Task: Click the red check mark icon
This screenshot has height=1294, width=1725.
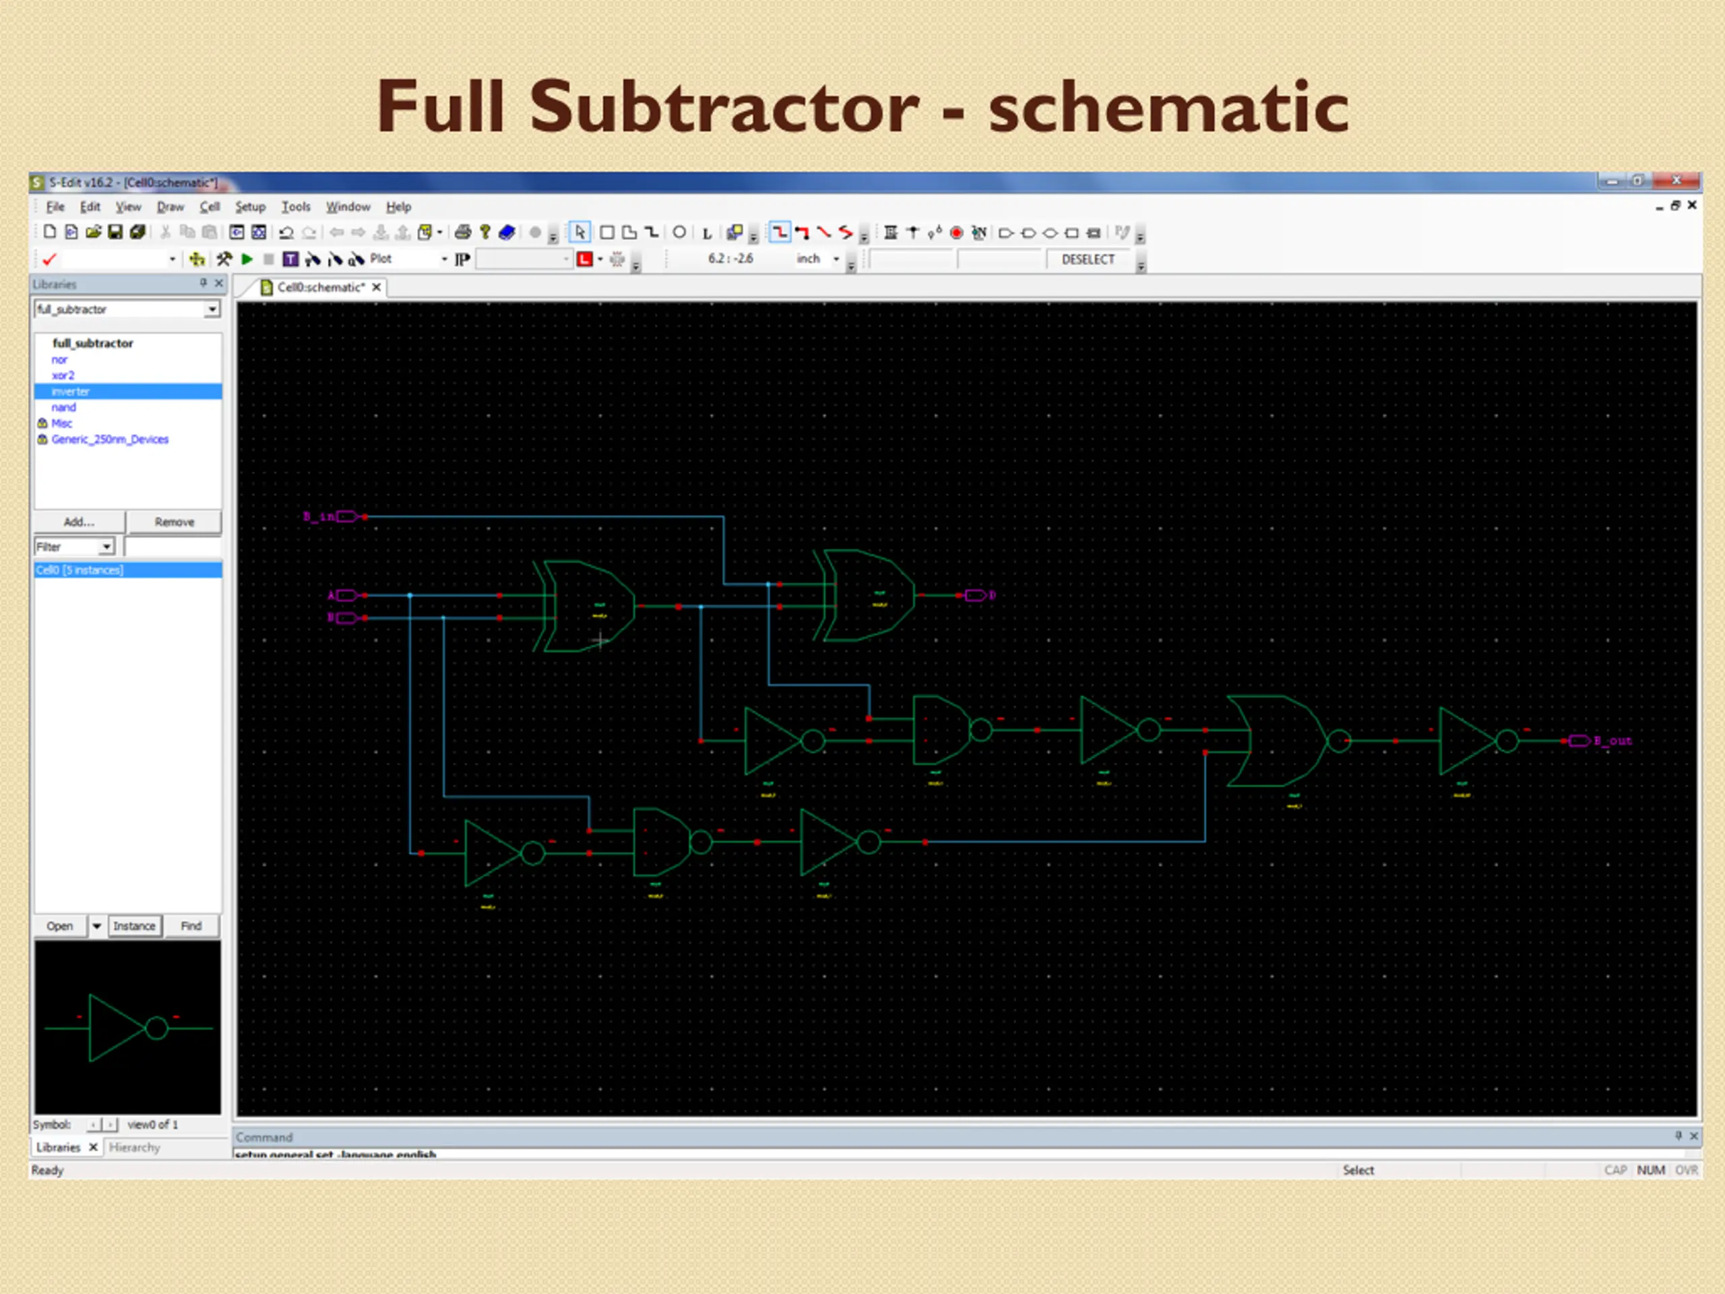Action: (x=50, y=259)
